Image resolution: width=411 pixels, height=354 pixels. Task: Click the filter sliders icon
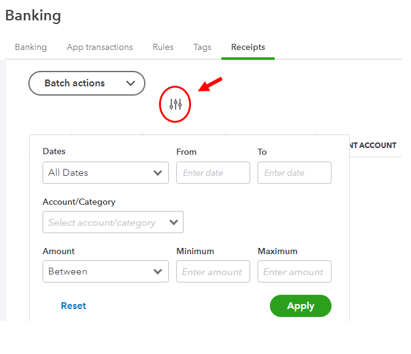click(x=176, y=105)
